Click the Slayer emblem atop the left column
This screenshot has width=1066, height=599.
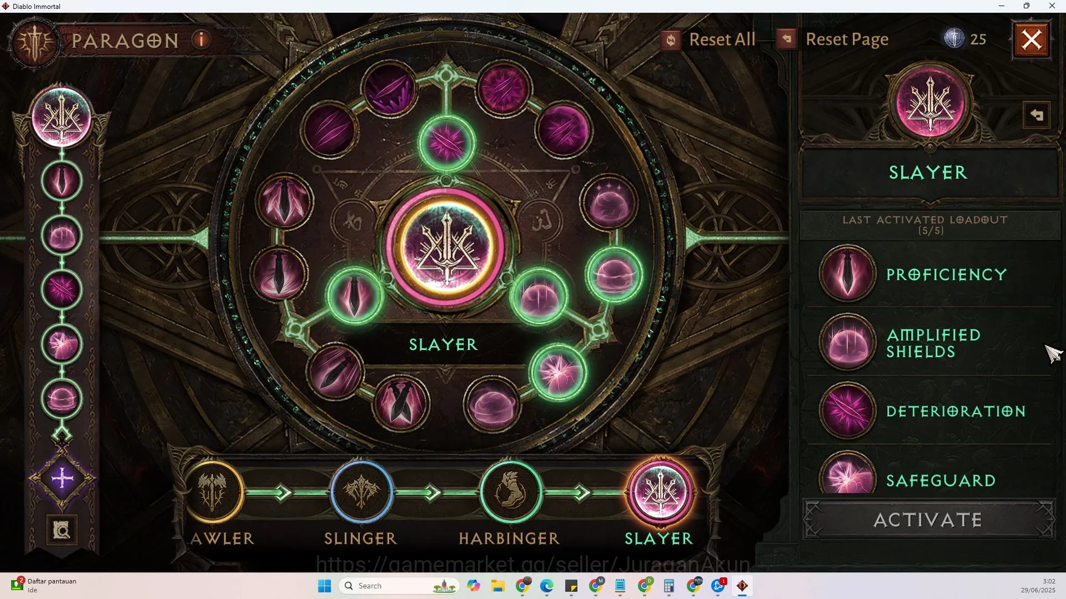[x=62, y=116]
